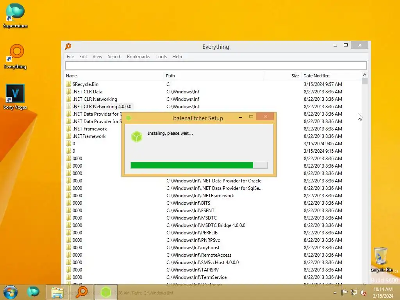Viewport: 400px width, 300px height.
Task: Click folder icon of .NETFramework row
Action: tap(68, 136)
